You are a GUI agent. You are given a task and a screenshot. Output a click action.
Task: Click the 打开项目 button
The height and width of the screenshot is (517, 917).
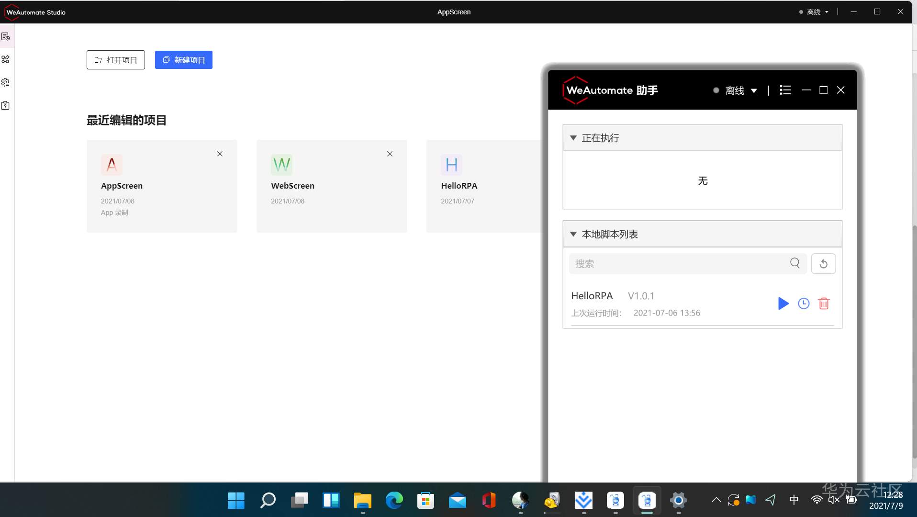(116, 60)
